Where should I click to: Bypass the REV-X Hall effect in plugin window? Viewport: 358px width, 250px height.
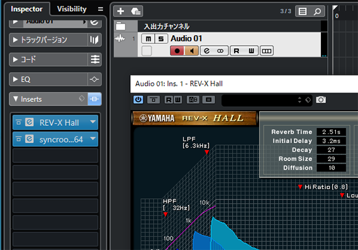click(154, 100)
